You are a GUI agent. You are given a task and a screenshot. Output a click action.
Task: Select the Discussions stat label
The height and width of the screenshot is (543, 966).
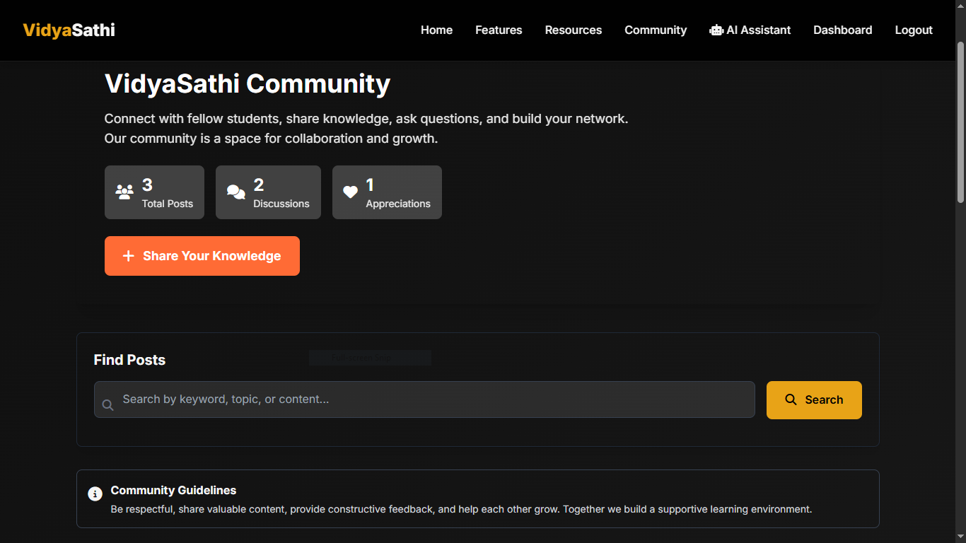coord(281,204)
